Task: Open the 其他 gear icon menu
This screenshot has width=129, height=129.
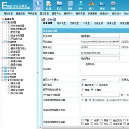Action: click(113, 5)
